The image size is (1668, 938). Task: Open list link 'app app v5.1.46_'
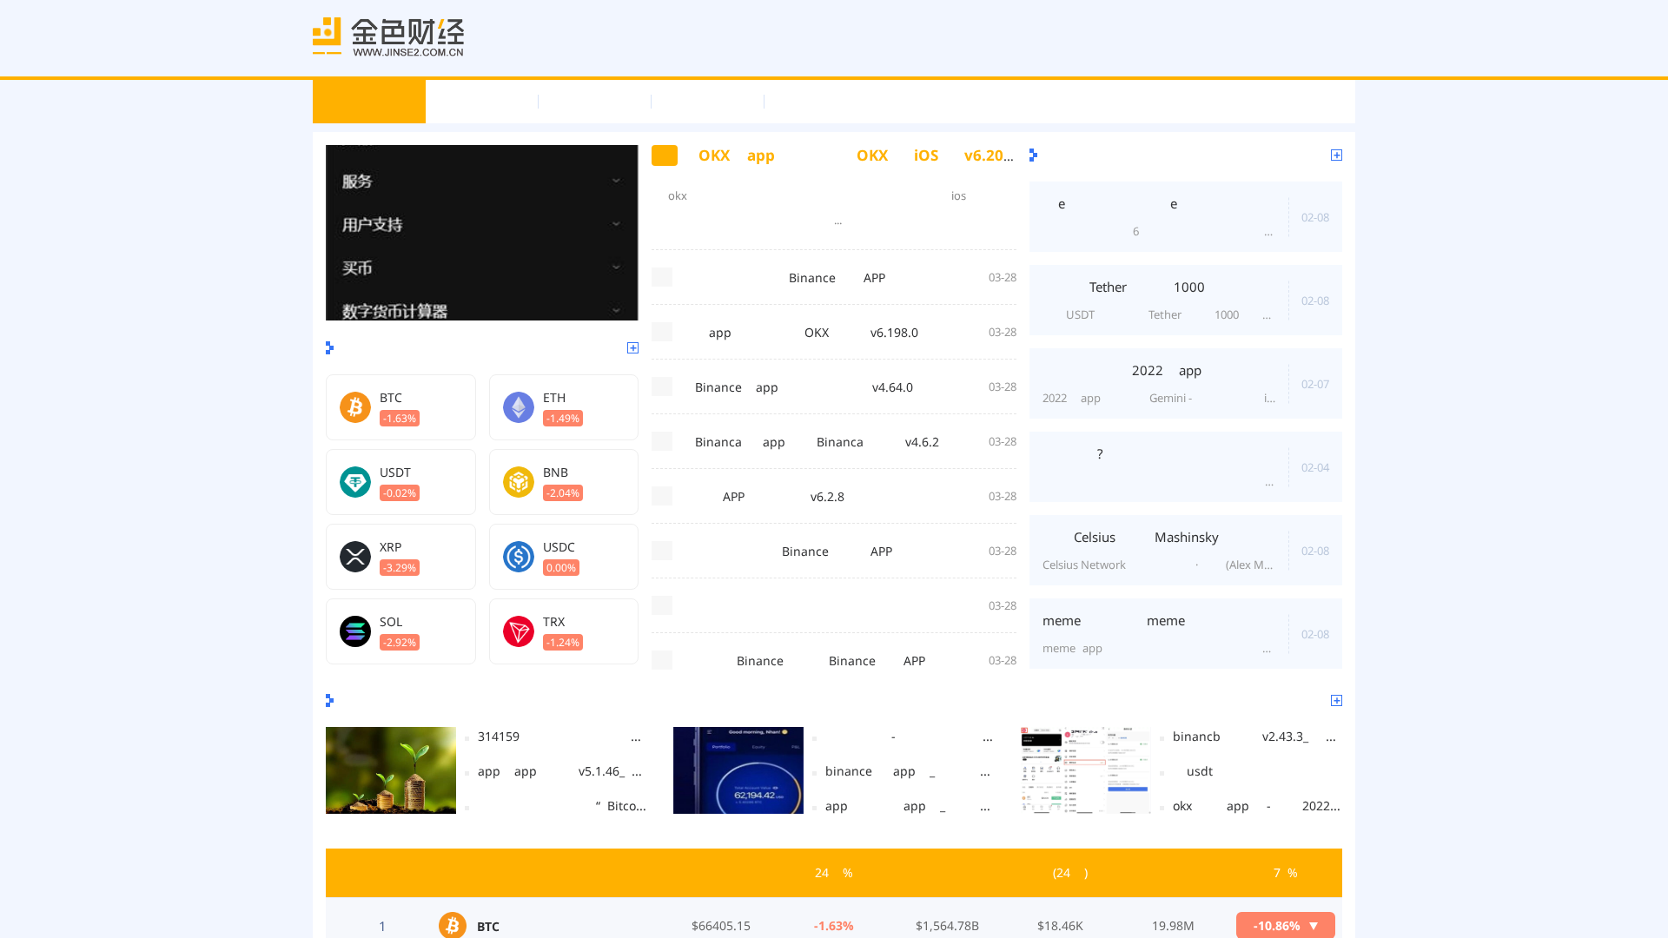[x=559, y=771]
